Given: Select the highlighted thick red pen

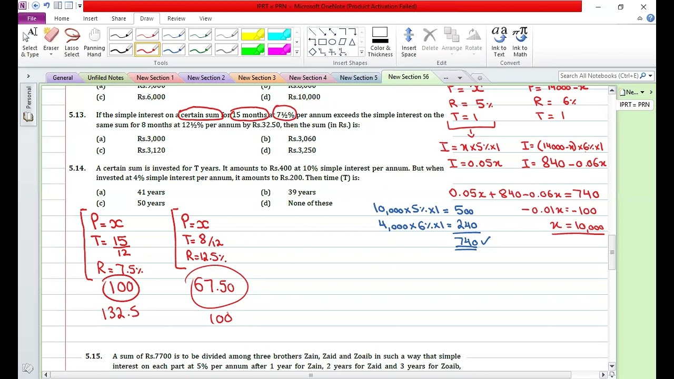Looking at the screenshot, I should [147, 49].
